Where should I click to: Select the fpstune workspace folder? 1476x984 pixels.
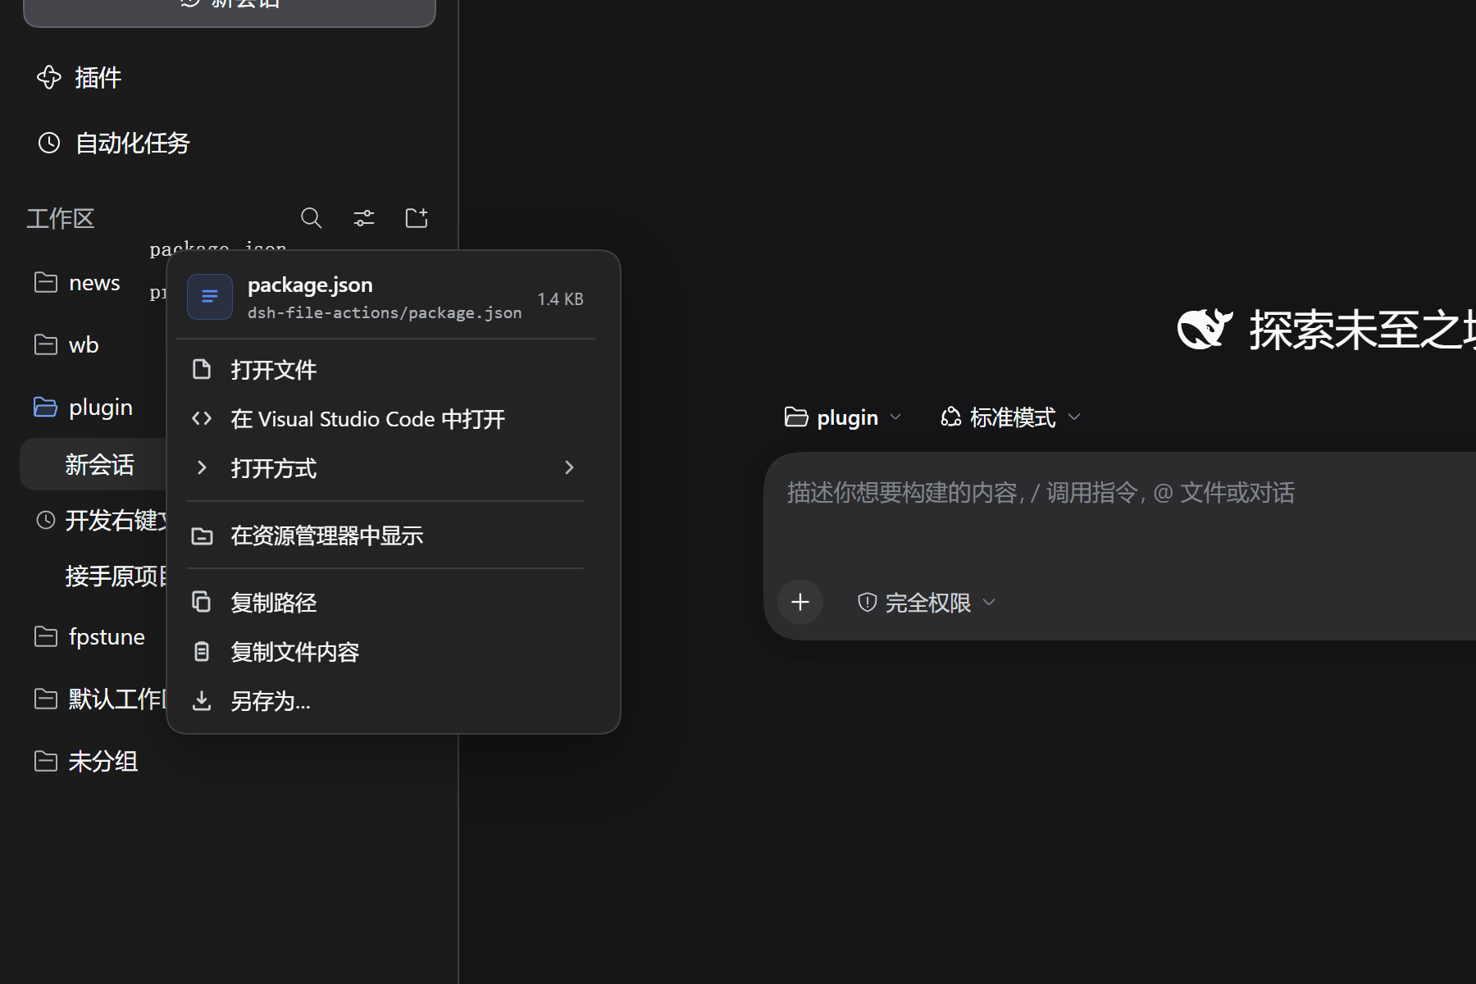[x=90, y=637]
